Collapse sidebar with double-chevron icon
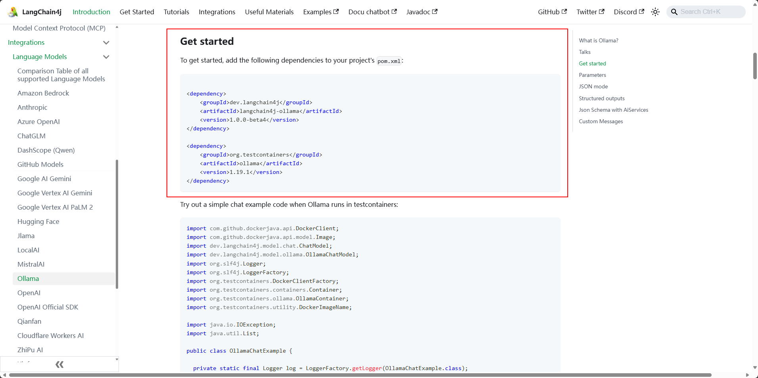 59,365
